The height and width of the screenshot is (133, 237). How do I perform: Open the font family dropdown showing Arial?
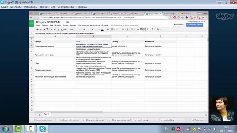pos(74,30)
